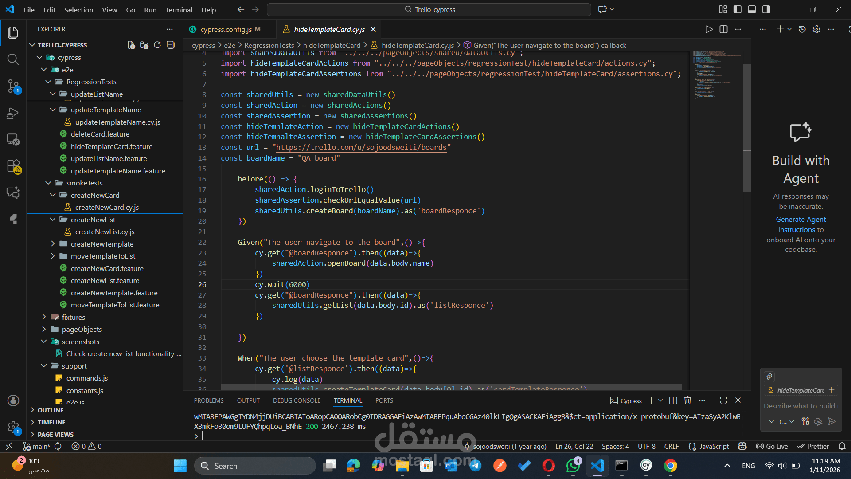
Task: Switch to the cypress.config.js tab
Action: (x=226, y=29)
